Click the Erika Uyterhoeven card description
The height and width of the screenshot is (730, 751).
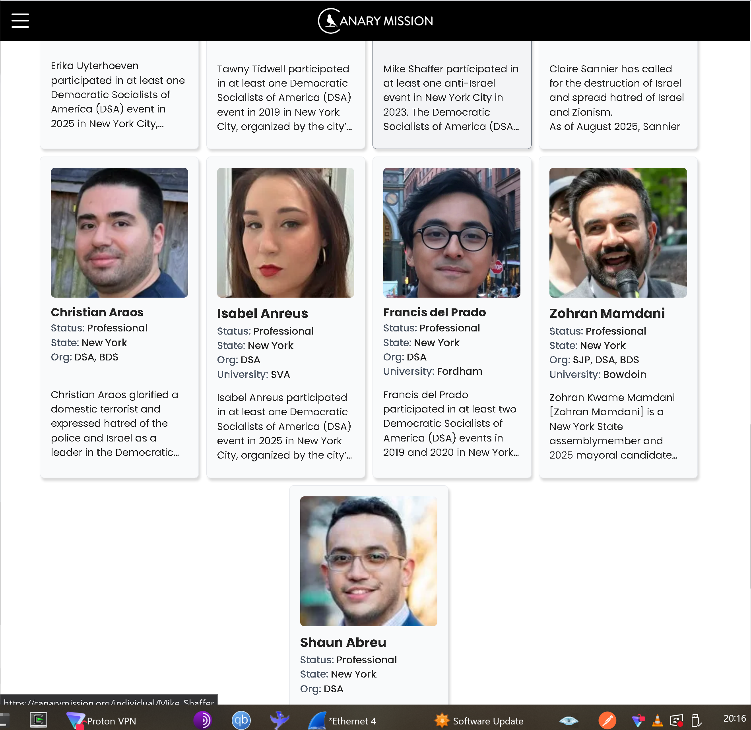(118, 95)
